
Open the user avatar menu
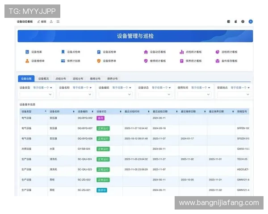click(251, 21)
